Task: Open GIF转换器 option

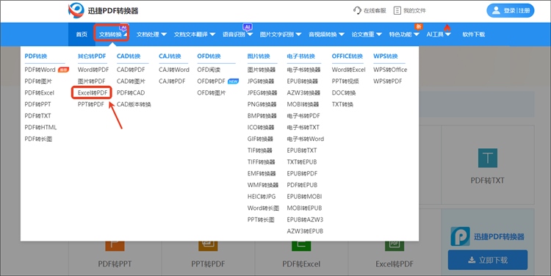Action: pos(260,139)
